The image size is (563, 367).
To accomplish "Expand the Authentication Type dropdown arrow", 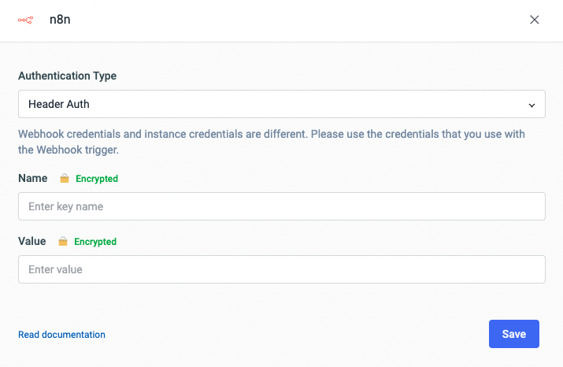I will pos(532,104).
